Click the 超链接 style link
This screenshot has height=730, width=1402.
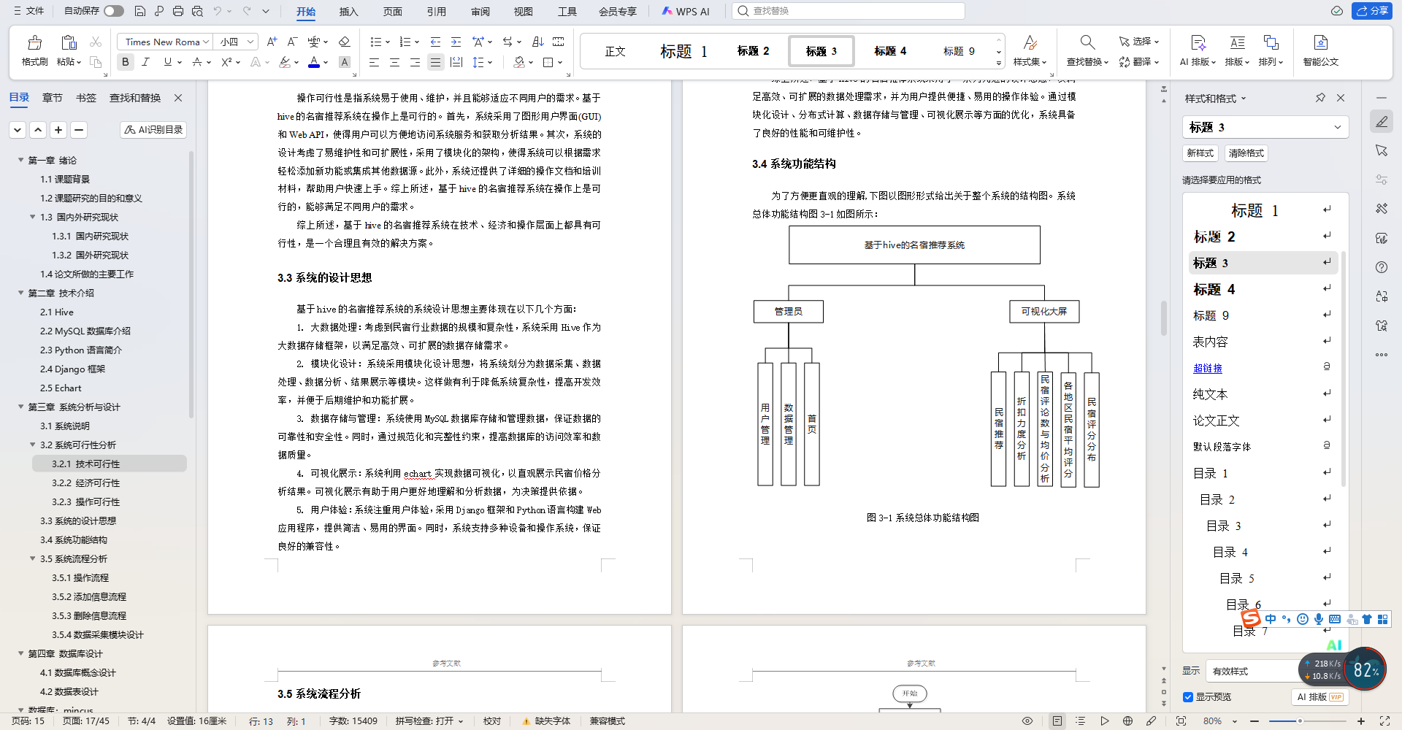pos(1208,368)
